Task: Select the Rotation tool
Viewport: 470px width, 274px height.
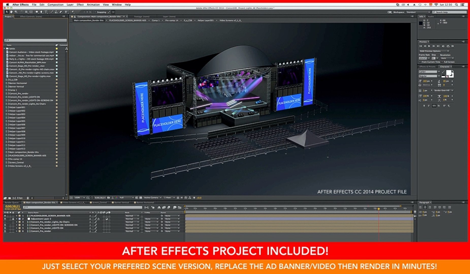Action: click(x=22, y=12)
